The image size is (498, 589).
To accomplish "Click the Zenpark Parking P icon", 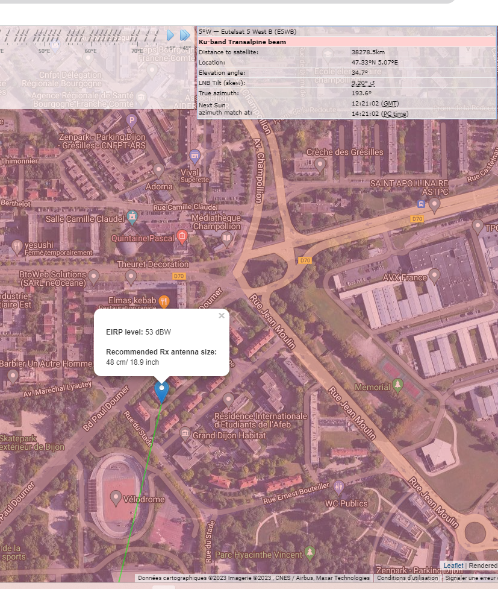I will click(x=131, y=121).
